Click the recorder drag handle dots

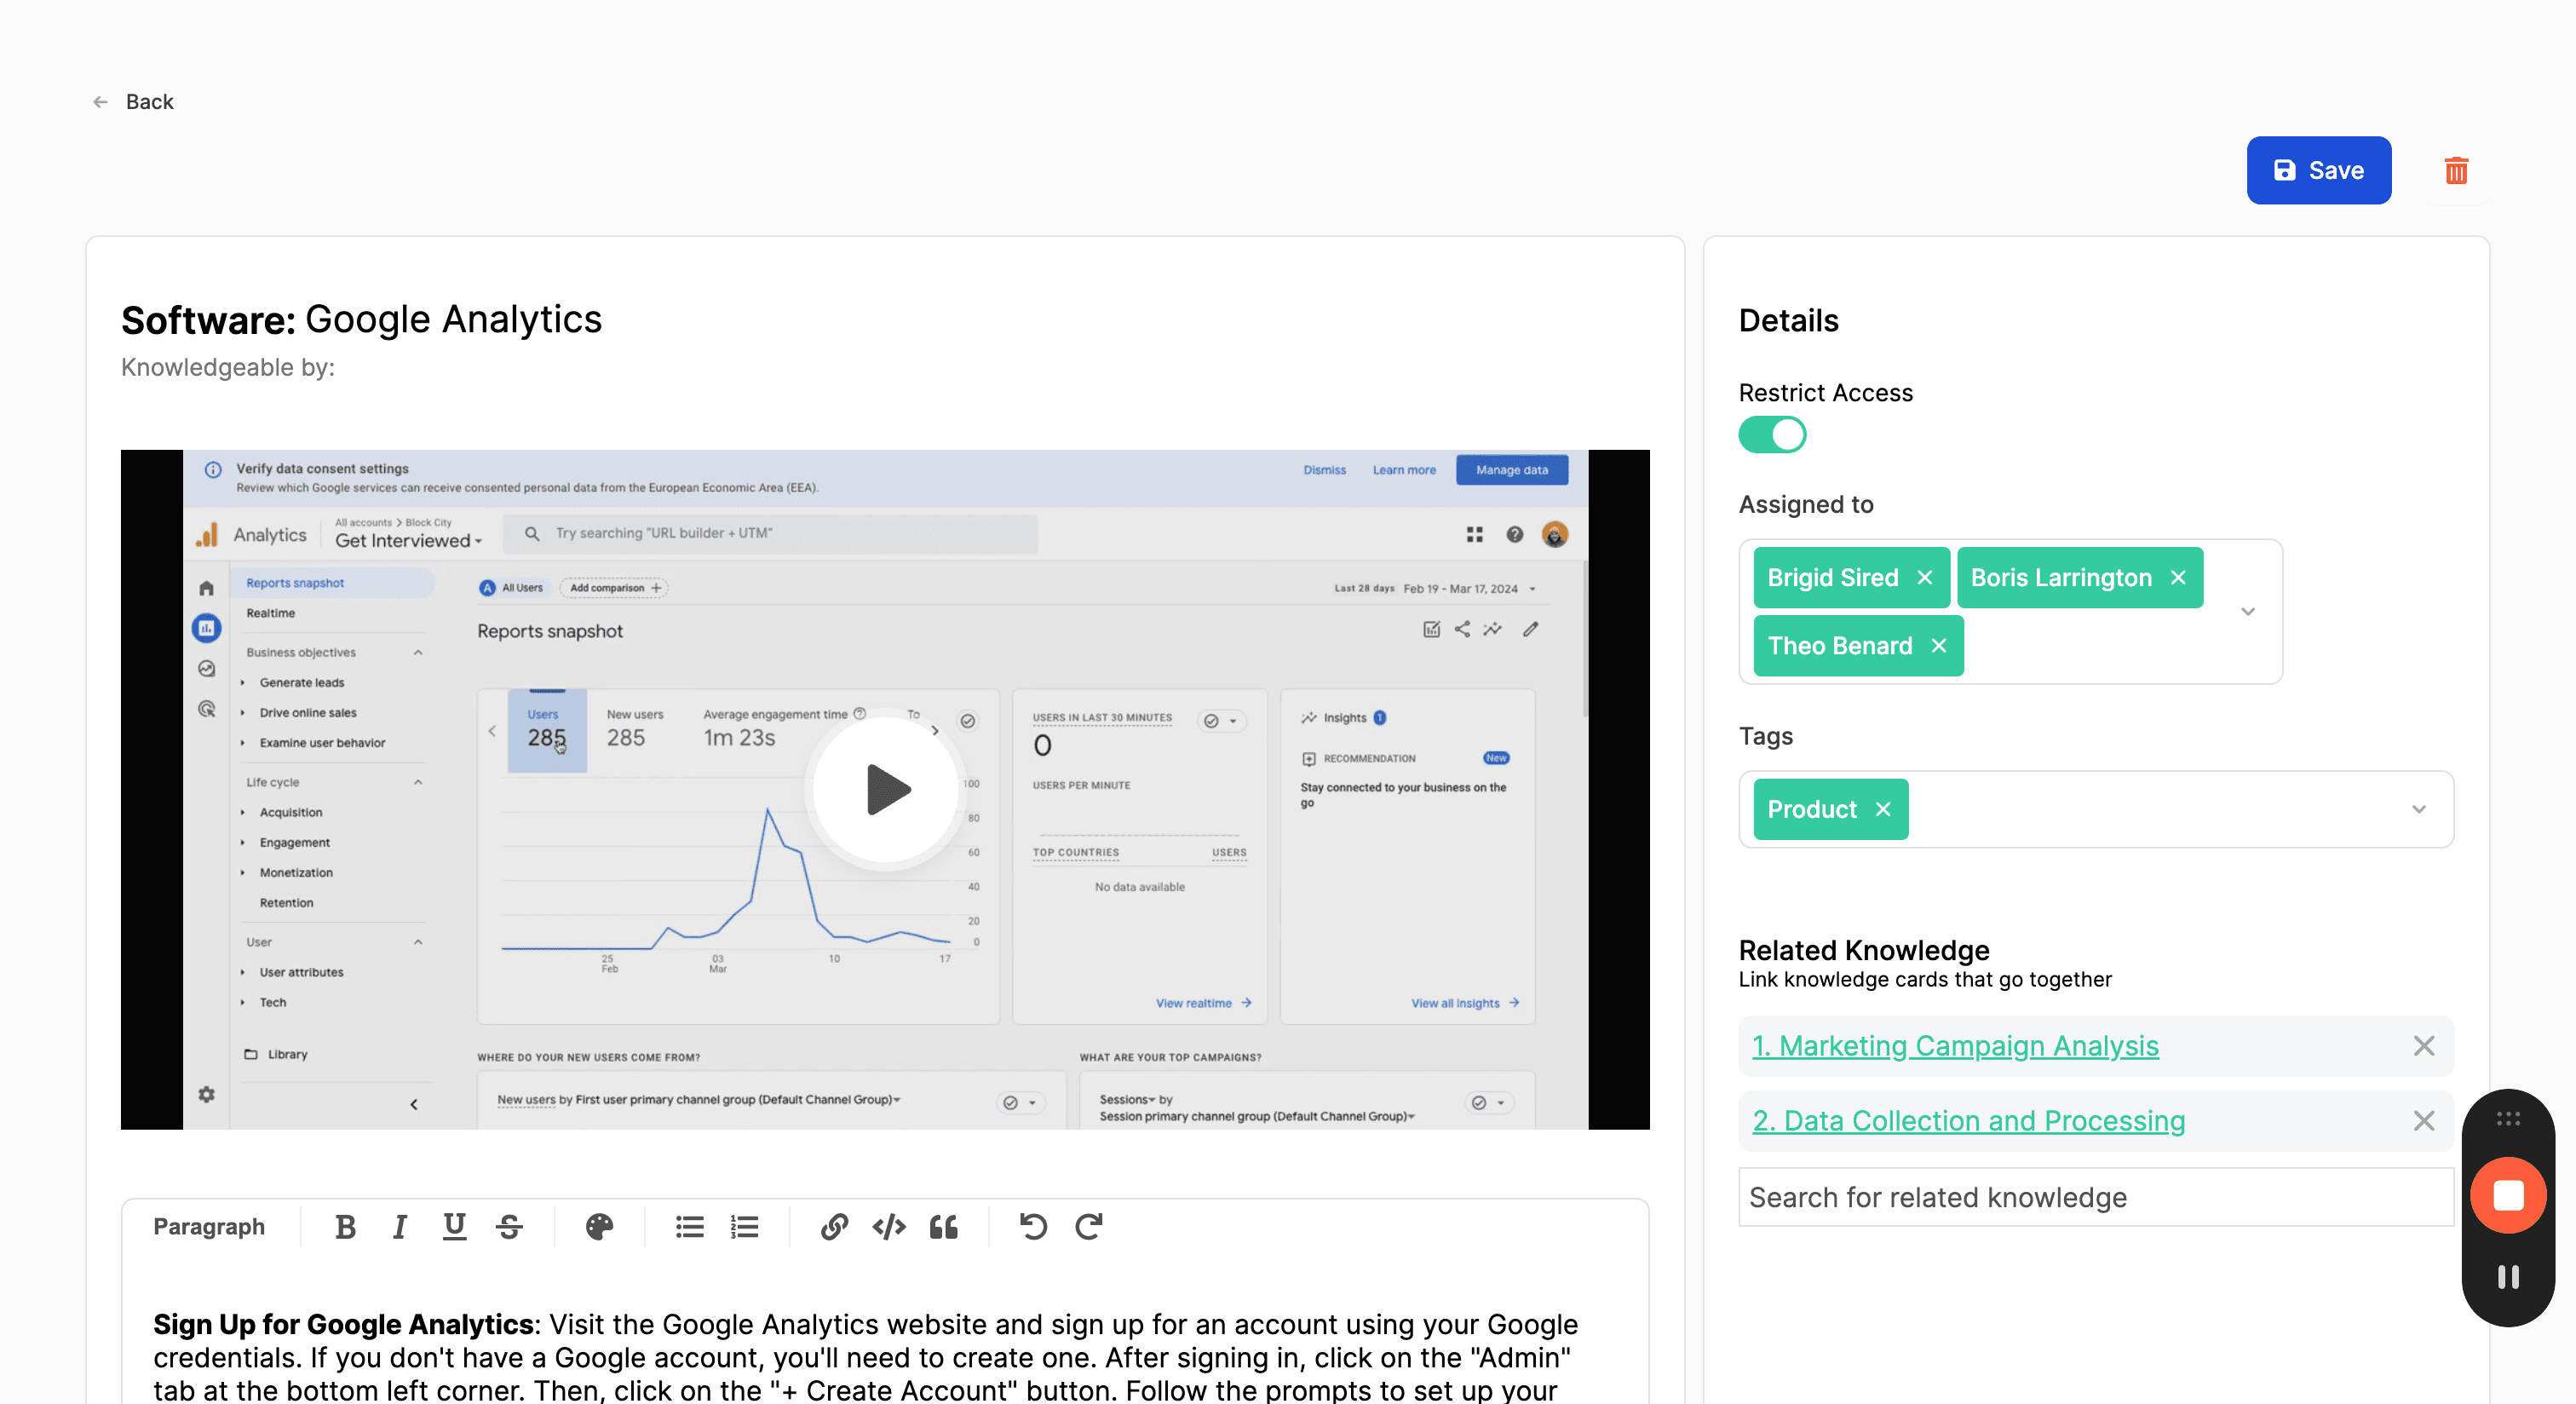point(2508,1119)
